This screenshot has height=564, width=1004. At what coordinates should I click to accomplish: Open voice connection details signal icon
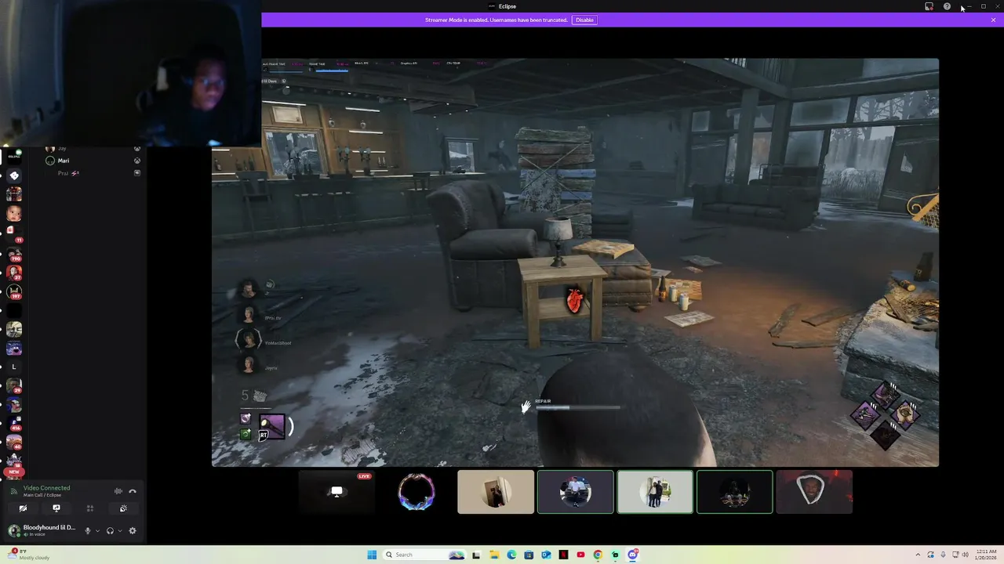coord(14,491)
